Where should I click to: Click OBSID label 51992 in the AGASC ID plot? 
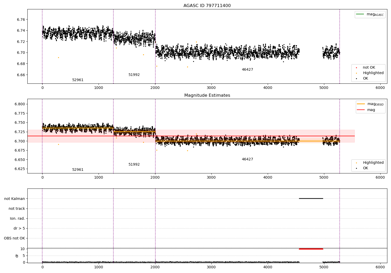134,75
